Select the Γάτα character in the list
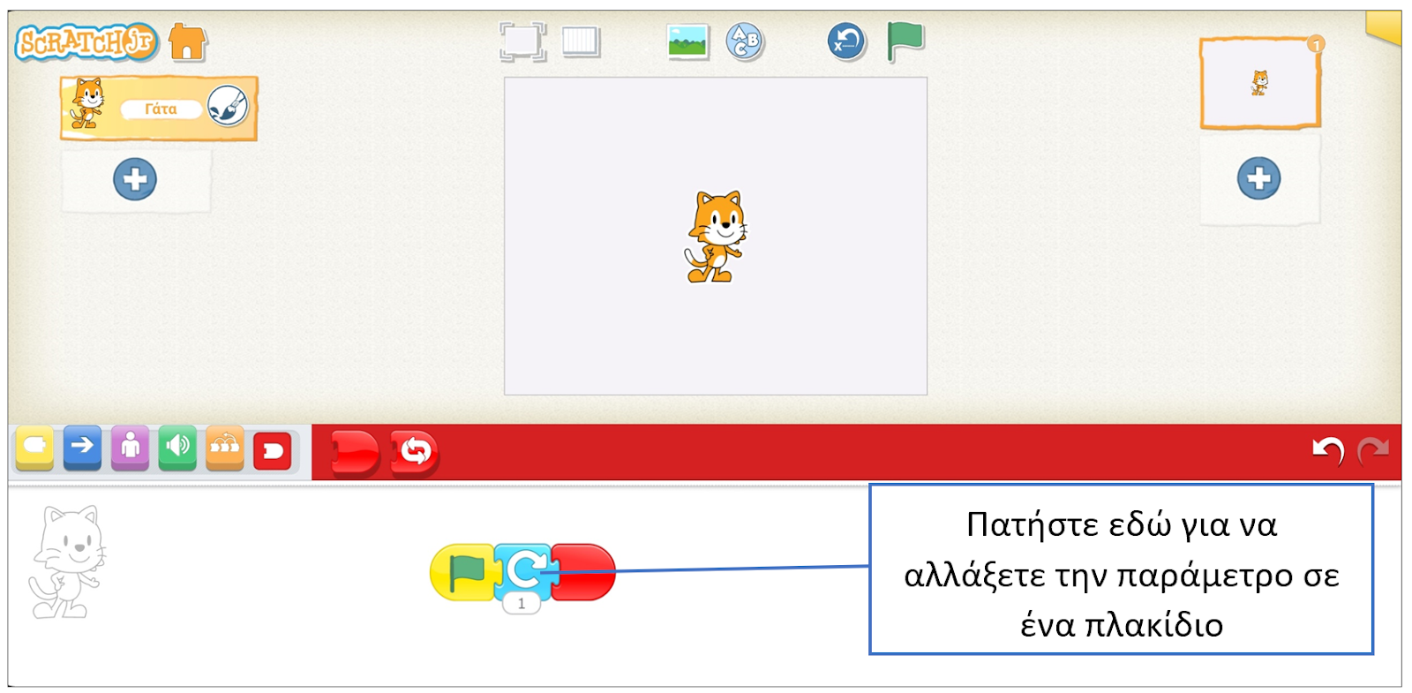The image size is (1412, 693). 159,108
